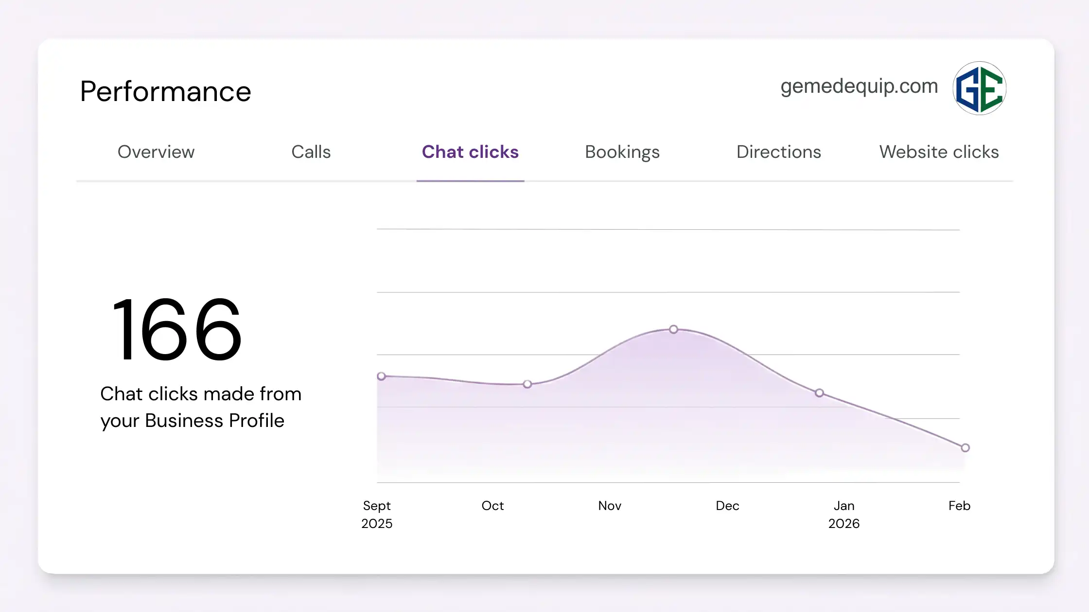This screenshot has width=1089, height=612.
Task: Click the September data point marker
Action: pyautogui.click(x=382, y=376)
